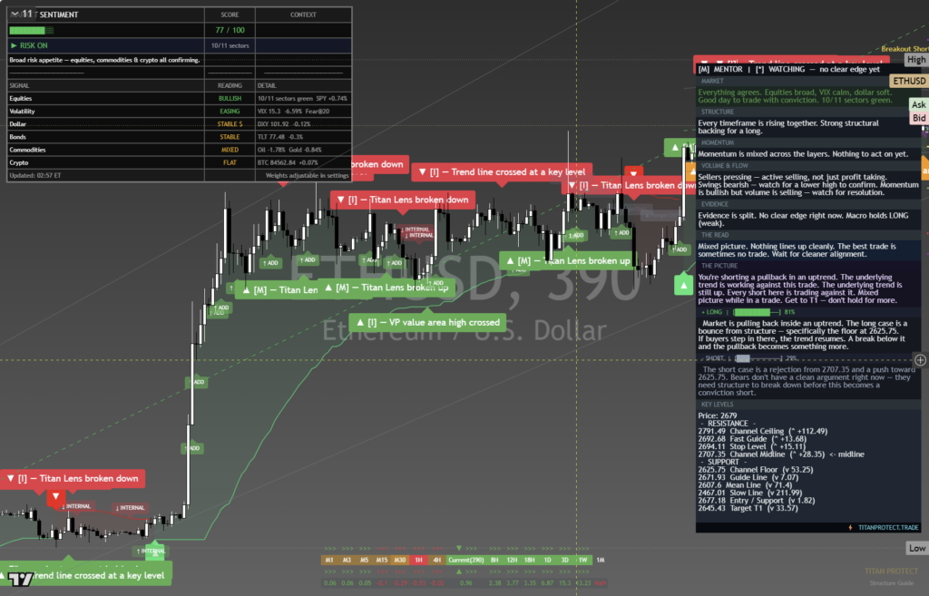Viewport: 929px width, 596px height.
Task: Click the Low price label
Action: click(917, 548)
